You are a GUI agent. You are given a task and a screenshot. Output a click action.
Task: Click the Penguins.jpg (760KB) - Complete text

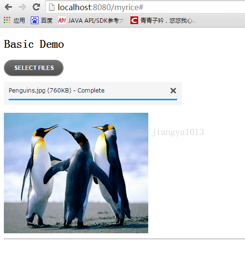pos(57,91)
